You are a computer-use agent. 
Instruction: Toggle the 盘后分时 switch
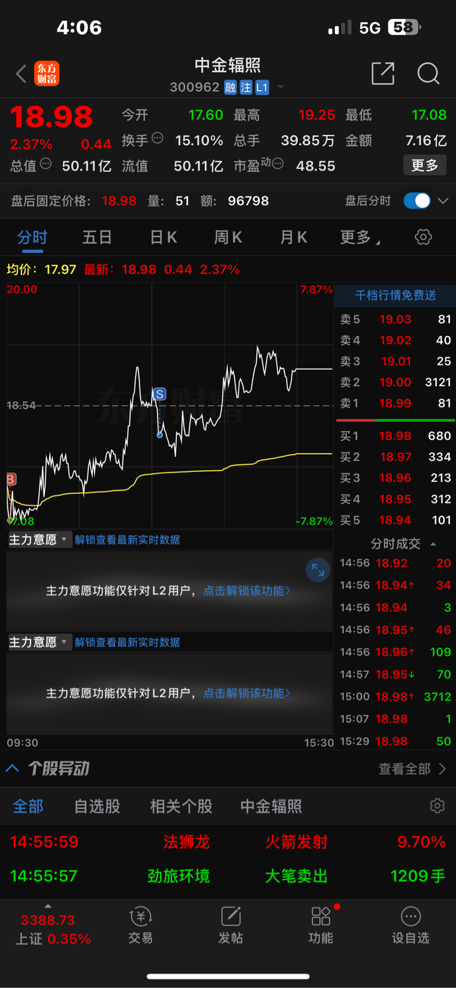pos(417,201)
